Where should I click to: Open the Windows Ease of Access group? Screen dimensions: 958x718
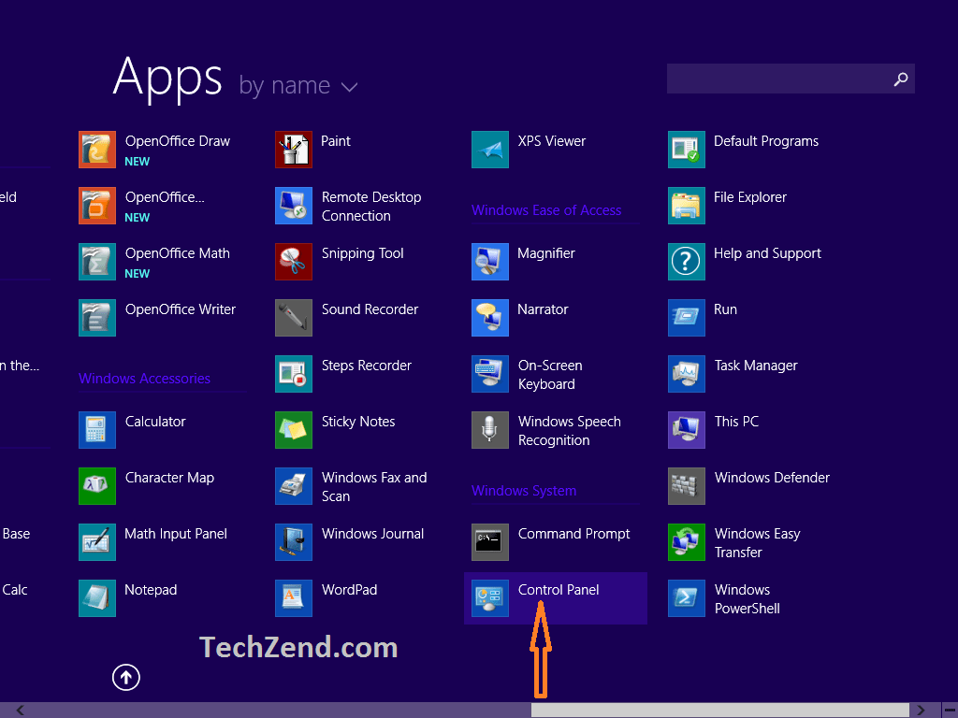point(547,209)
